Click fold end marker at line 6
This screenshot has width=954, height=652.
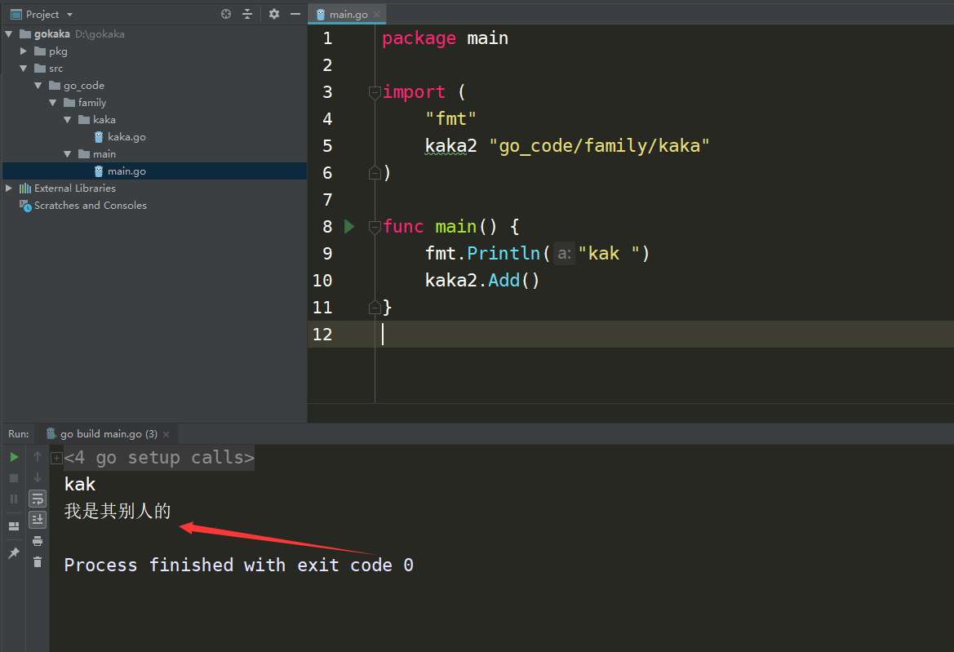375,173
